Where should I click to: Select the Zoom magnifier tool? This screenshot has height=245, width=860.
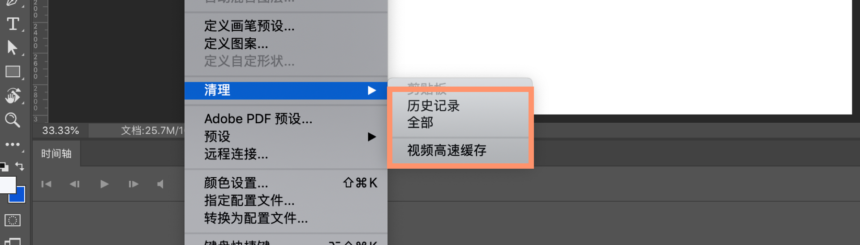(x=13, y=120)
